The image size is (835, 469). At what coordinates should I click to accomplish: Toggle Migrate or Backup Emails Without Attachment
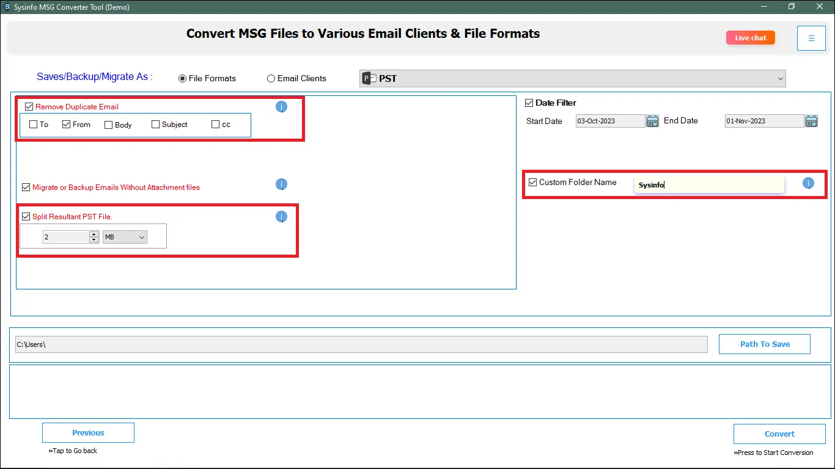[26, 187]
